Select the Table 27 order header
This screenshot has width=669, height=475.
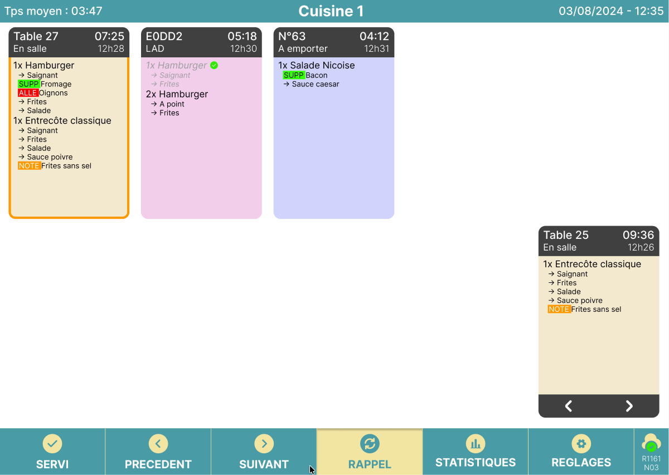tap(69, 42)
